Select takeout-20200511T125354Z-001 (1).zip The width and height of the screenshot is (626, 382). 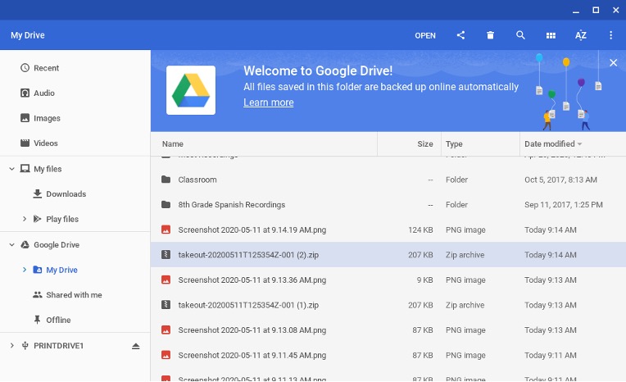(x=388, y=305)
